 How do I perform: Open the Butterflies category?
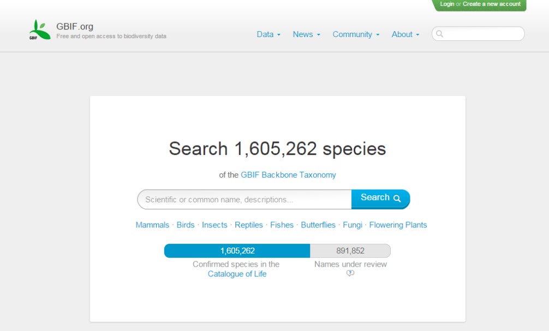(318, 225)
